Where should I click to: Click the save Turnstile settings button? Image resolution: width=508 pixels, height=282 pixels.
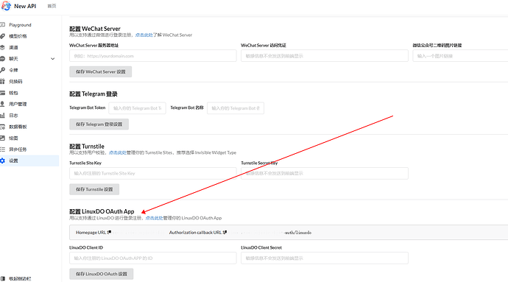pos(94,189)
